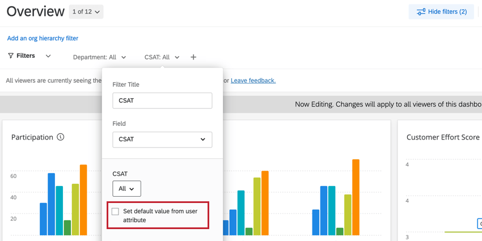Open the CSAT: All filter dropdown
The width and height of the screenshot is (482, 241).
click(x=162, y=57)
